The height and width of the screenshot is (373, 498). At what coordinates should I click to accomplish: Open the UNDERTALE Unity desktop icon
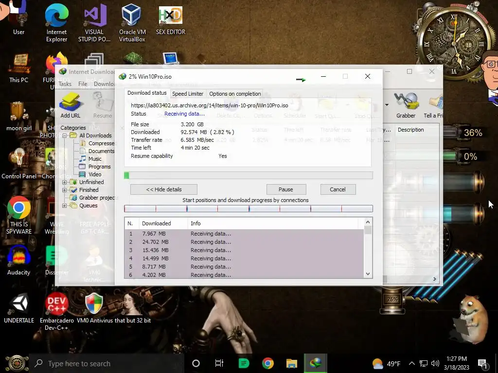click(x=19, y=308)
